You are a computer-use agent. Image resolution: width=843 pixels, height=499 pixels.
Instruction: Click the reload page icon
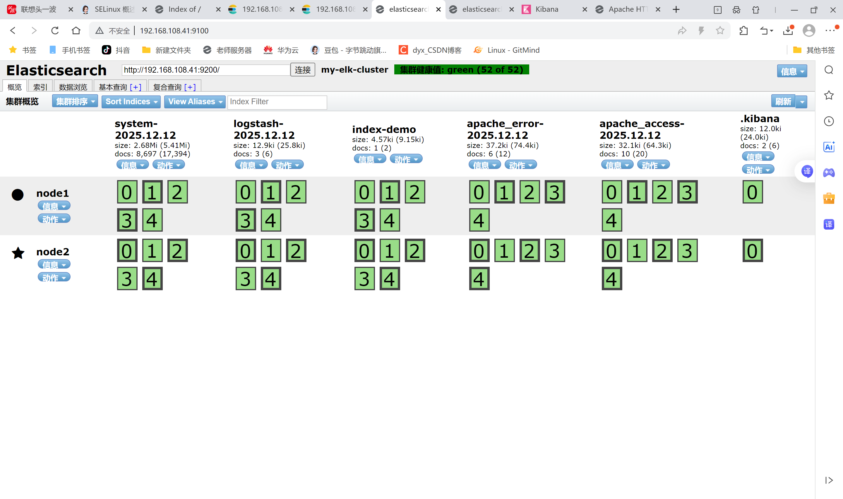(x=55, y=30)
